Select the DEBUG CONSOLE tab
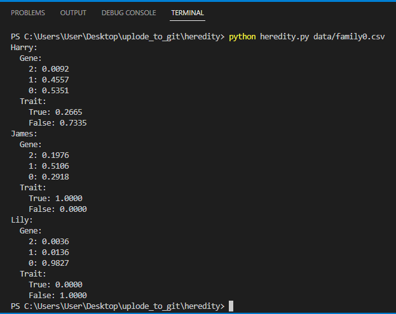Screen dimensions: 396x314 click(130, 13)
